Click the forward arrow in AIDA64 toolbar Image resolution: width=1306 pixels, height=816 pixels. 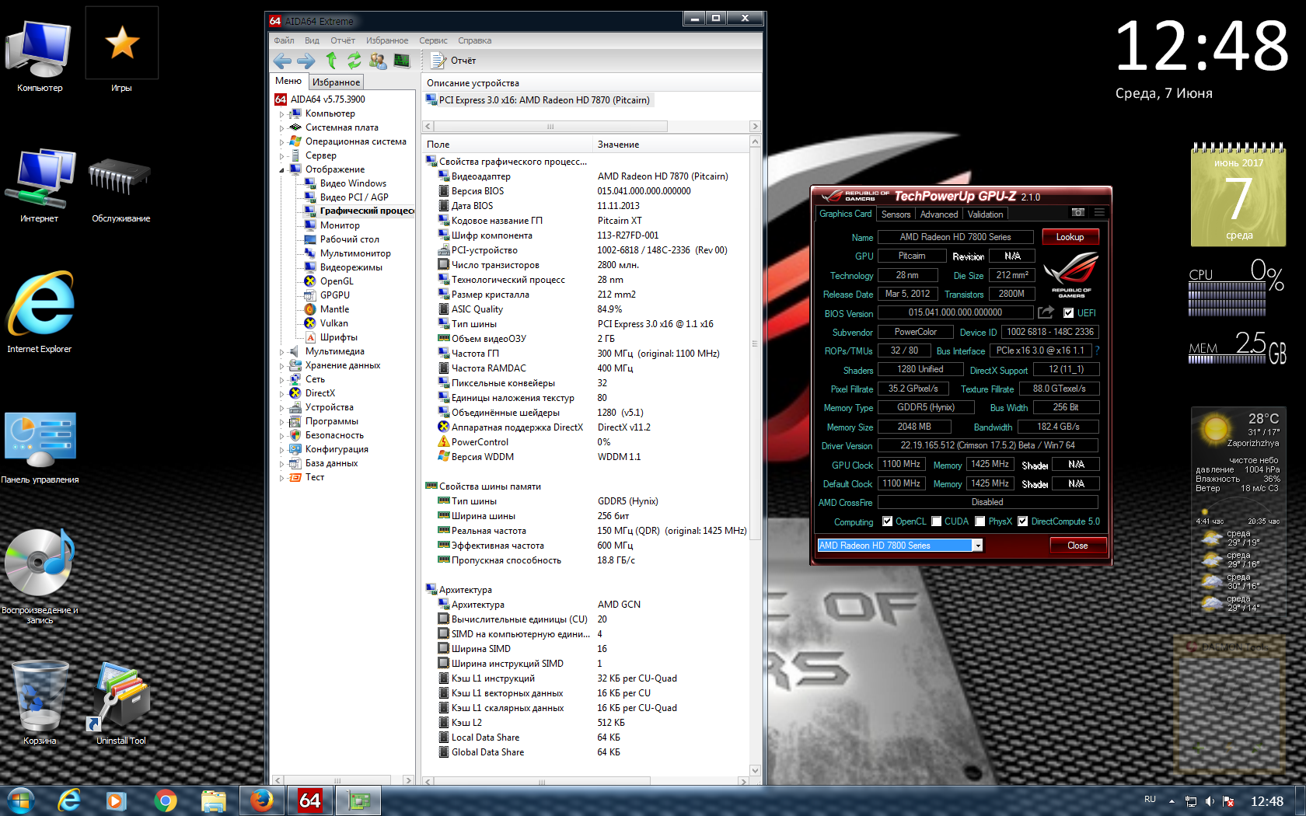(306, 61)
